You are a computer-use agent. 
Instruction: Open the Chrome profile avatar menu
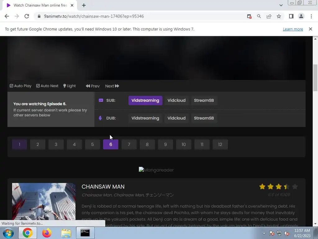(301, 16)
